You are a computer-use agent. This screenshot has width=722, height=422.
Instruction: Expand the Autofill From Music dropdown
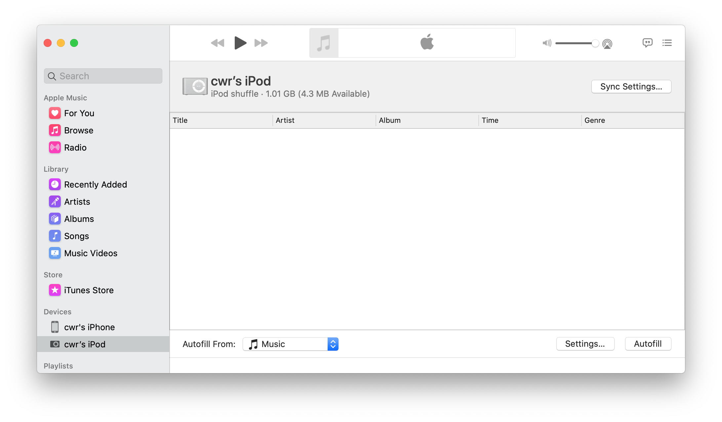point(333,344)
